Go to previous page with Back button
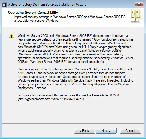Viewport: 146px width, 139px height. click(84, 131)
